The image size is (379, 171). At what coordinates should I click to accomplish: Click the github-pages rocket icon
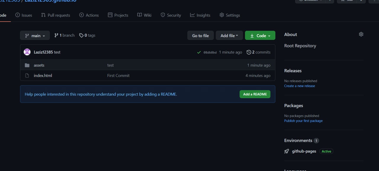point(287,151)
